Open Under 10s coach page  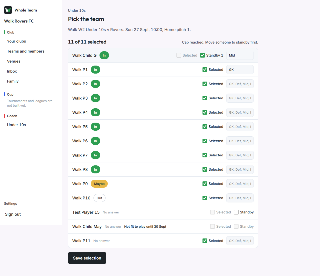click(x=16, y=125)
